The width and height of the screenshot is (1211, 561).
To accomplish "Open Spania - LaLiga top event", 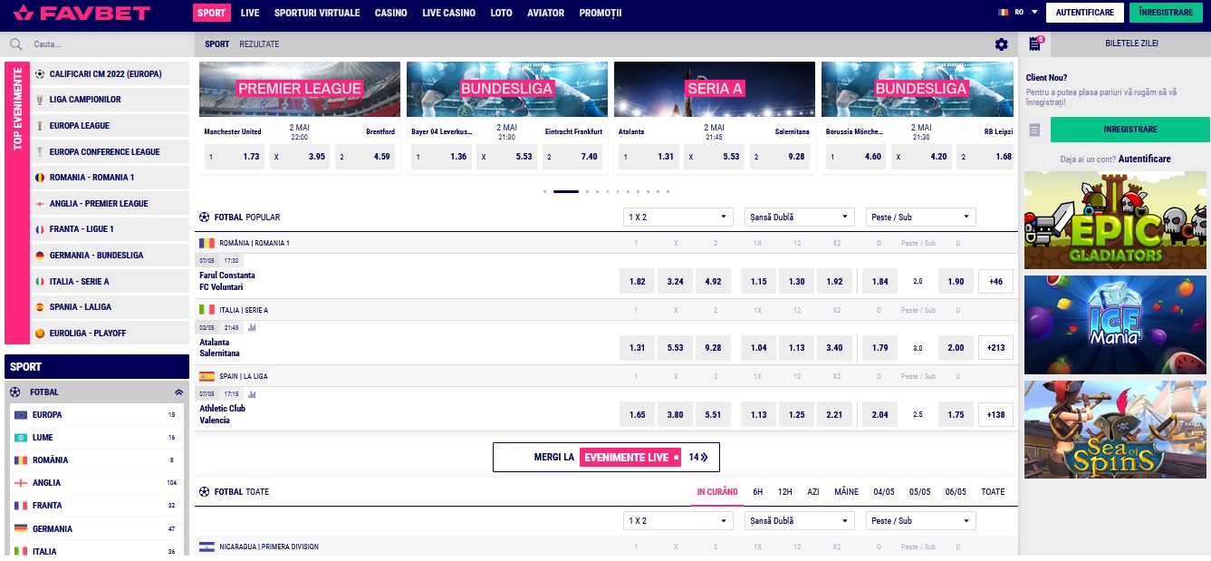I will coord(111,307).
